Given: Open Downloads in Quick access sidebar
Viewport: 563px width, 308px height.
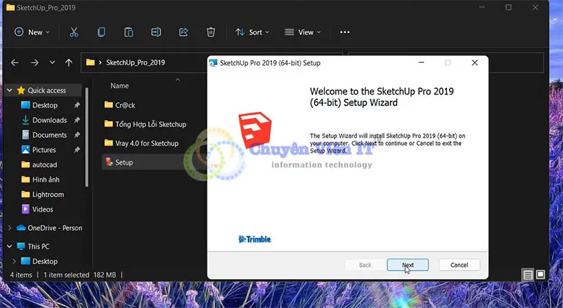Looking at the screenshot, I should (49, 120).
